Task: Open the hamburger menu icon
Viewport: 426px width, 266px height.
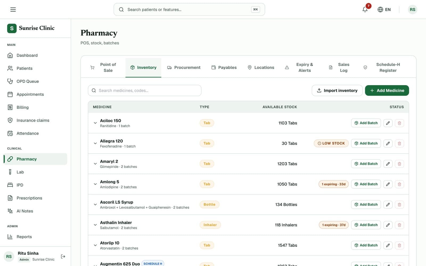Action: (x=13, y=10)
